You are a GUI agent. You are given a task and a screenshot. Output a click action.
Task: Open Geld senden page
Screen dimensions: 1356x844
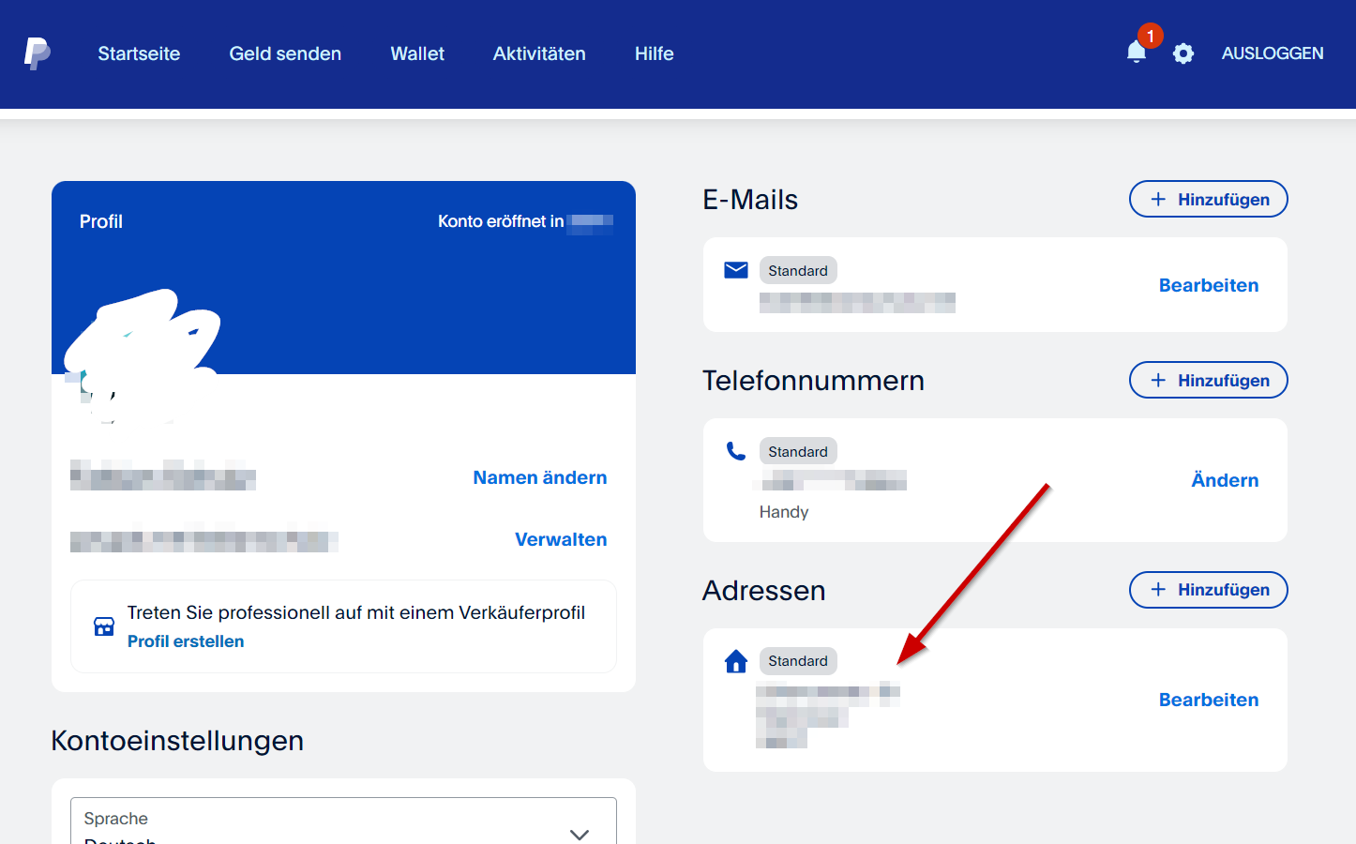tap(285, 53)
